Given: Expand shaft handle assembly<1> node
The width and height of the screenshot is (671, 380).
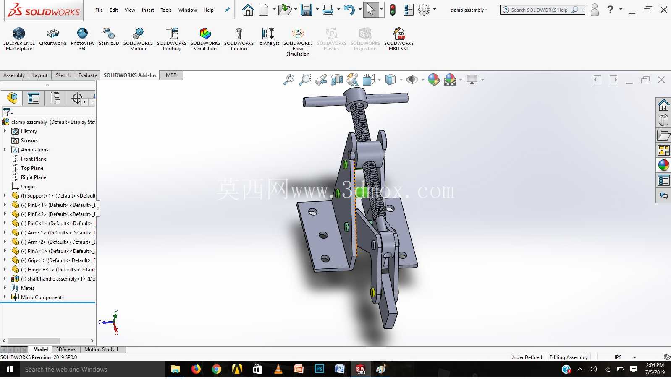Looking at the screenshot, I should [x=5, y=278].
